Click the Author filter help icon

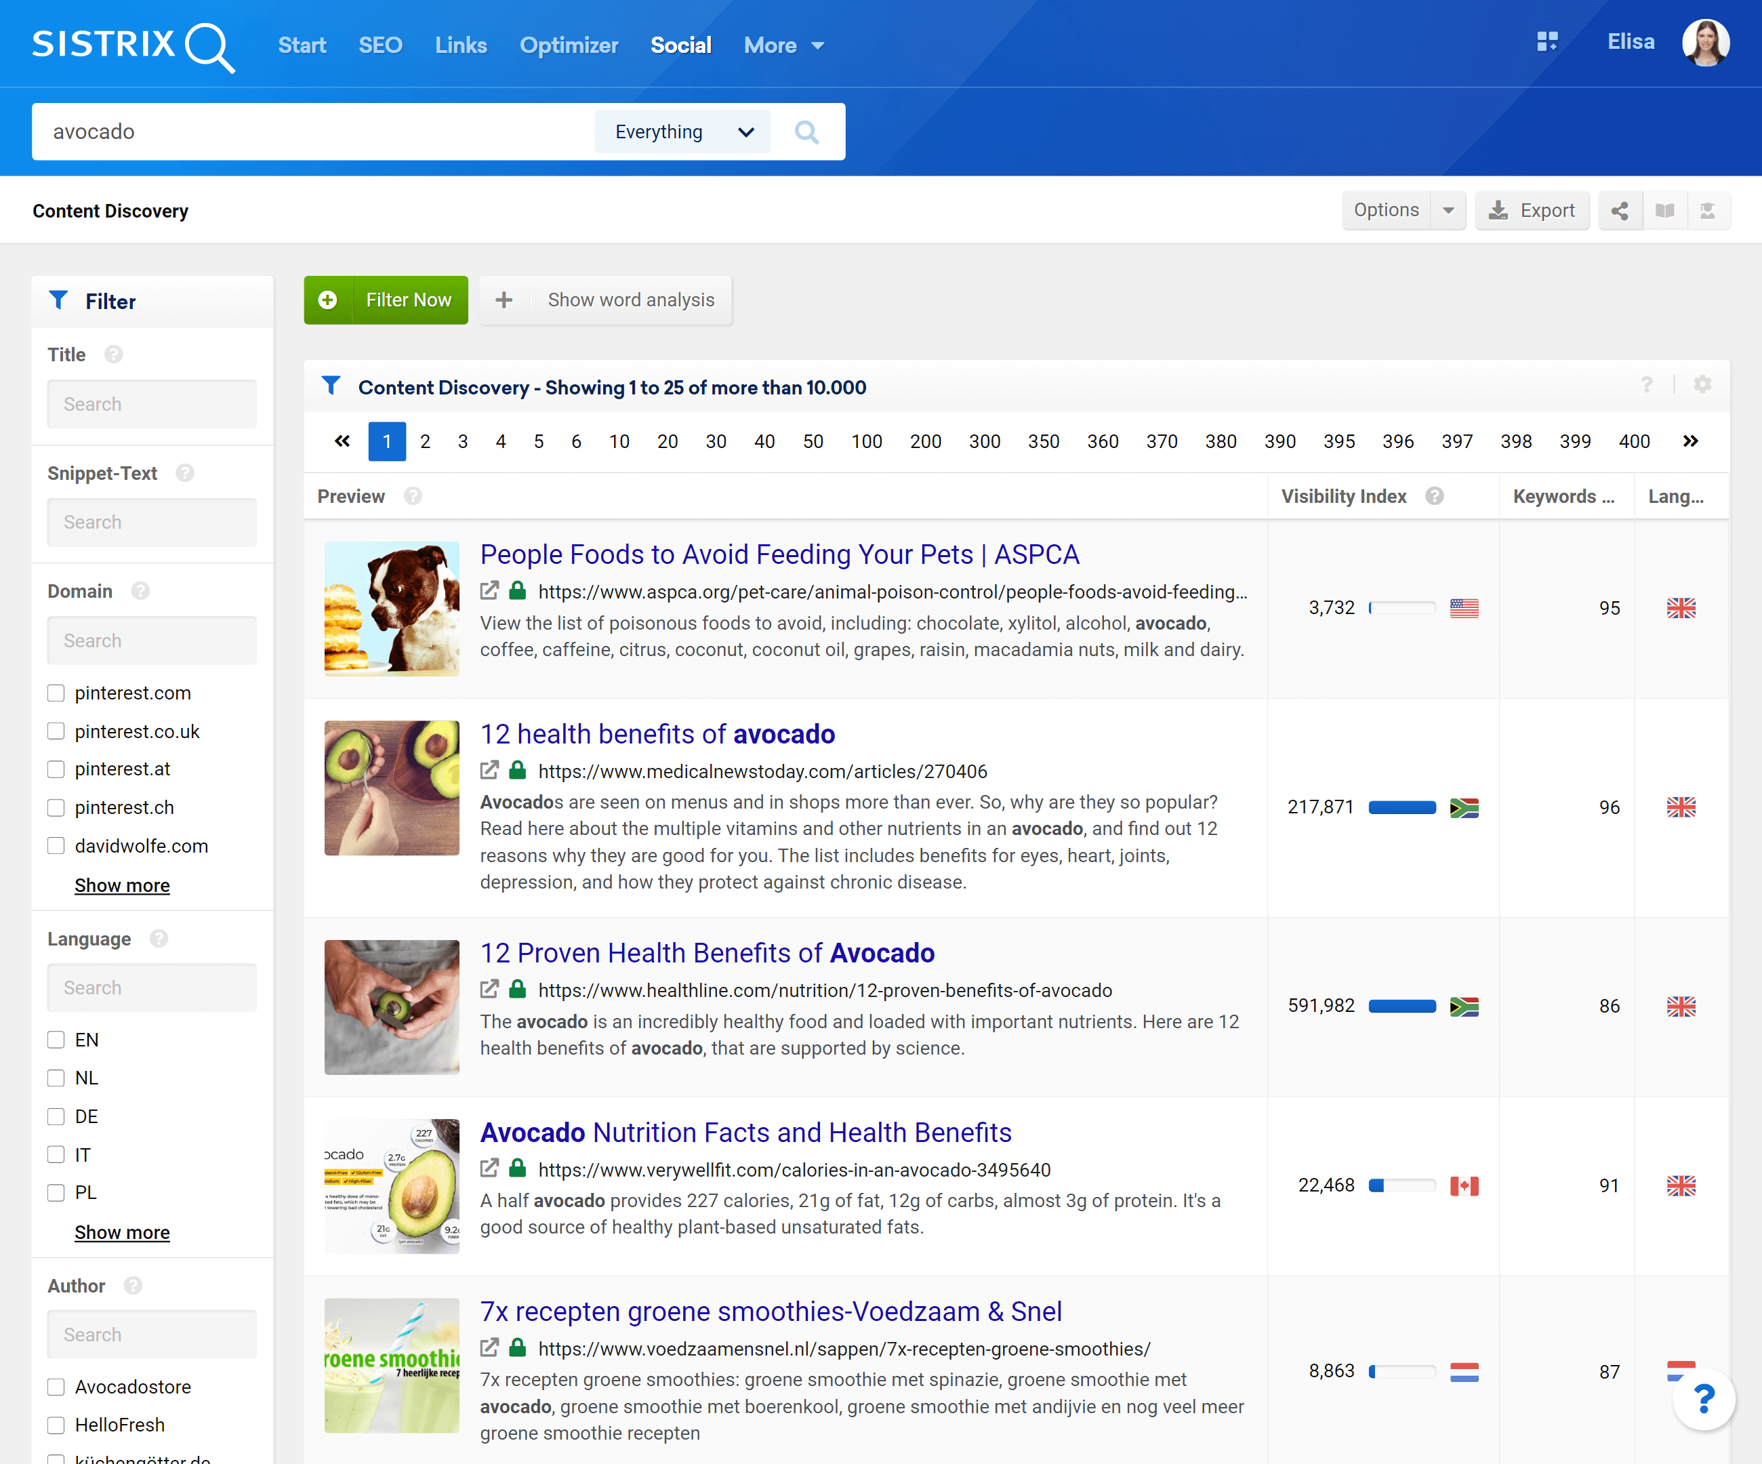pyautogui.click(x=134, y=1286)
